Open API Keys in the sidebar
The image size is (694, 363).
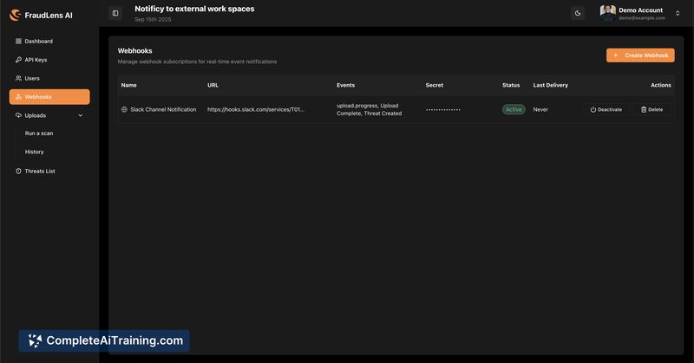(x=49, y=60)
